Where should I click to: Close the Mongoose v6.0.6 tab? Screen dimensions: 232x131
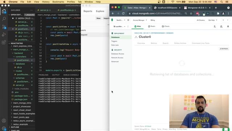[x=210, y=8]
